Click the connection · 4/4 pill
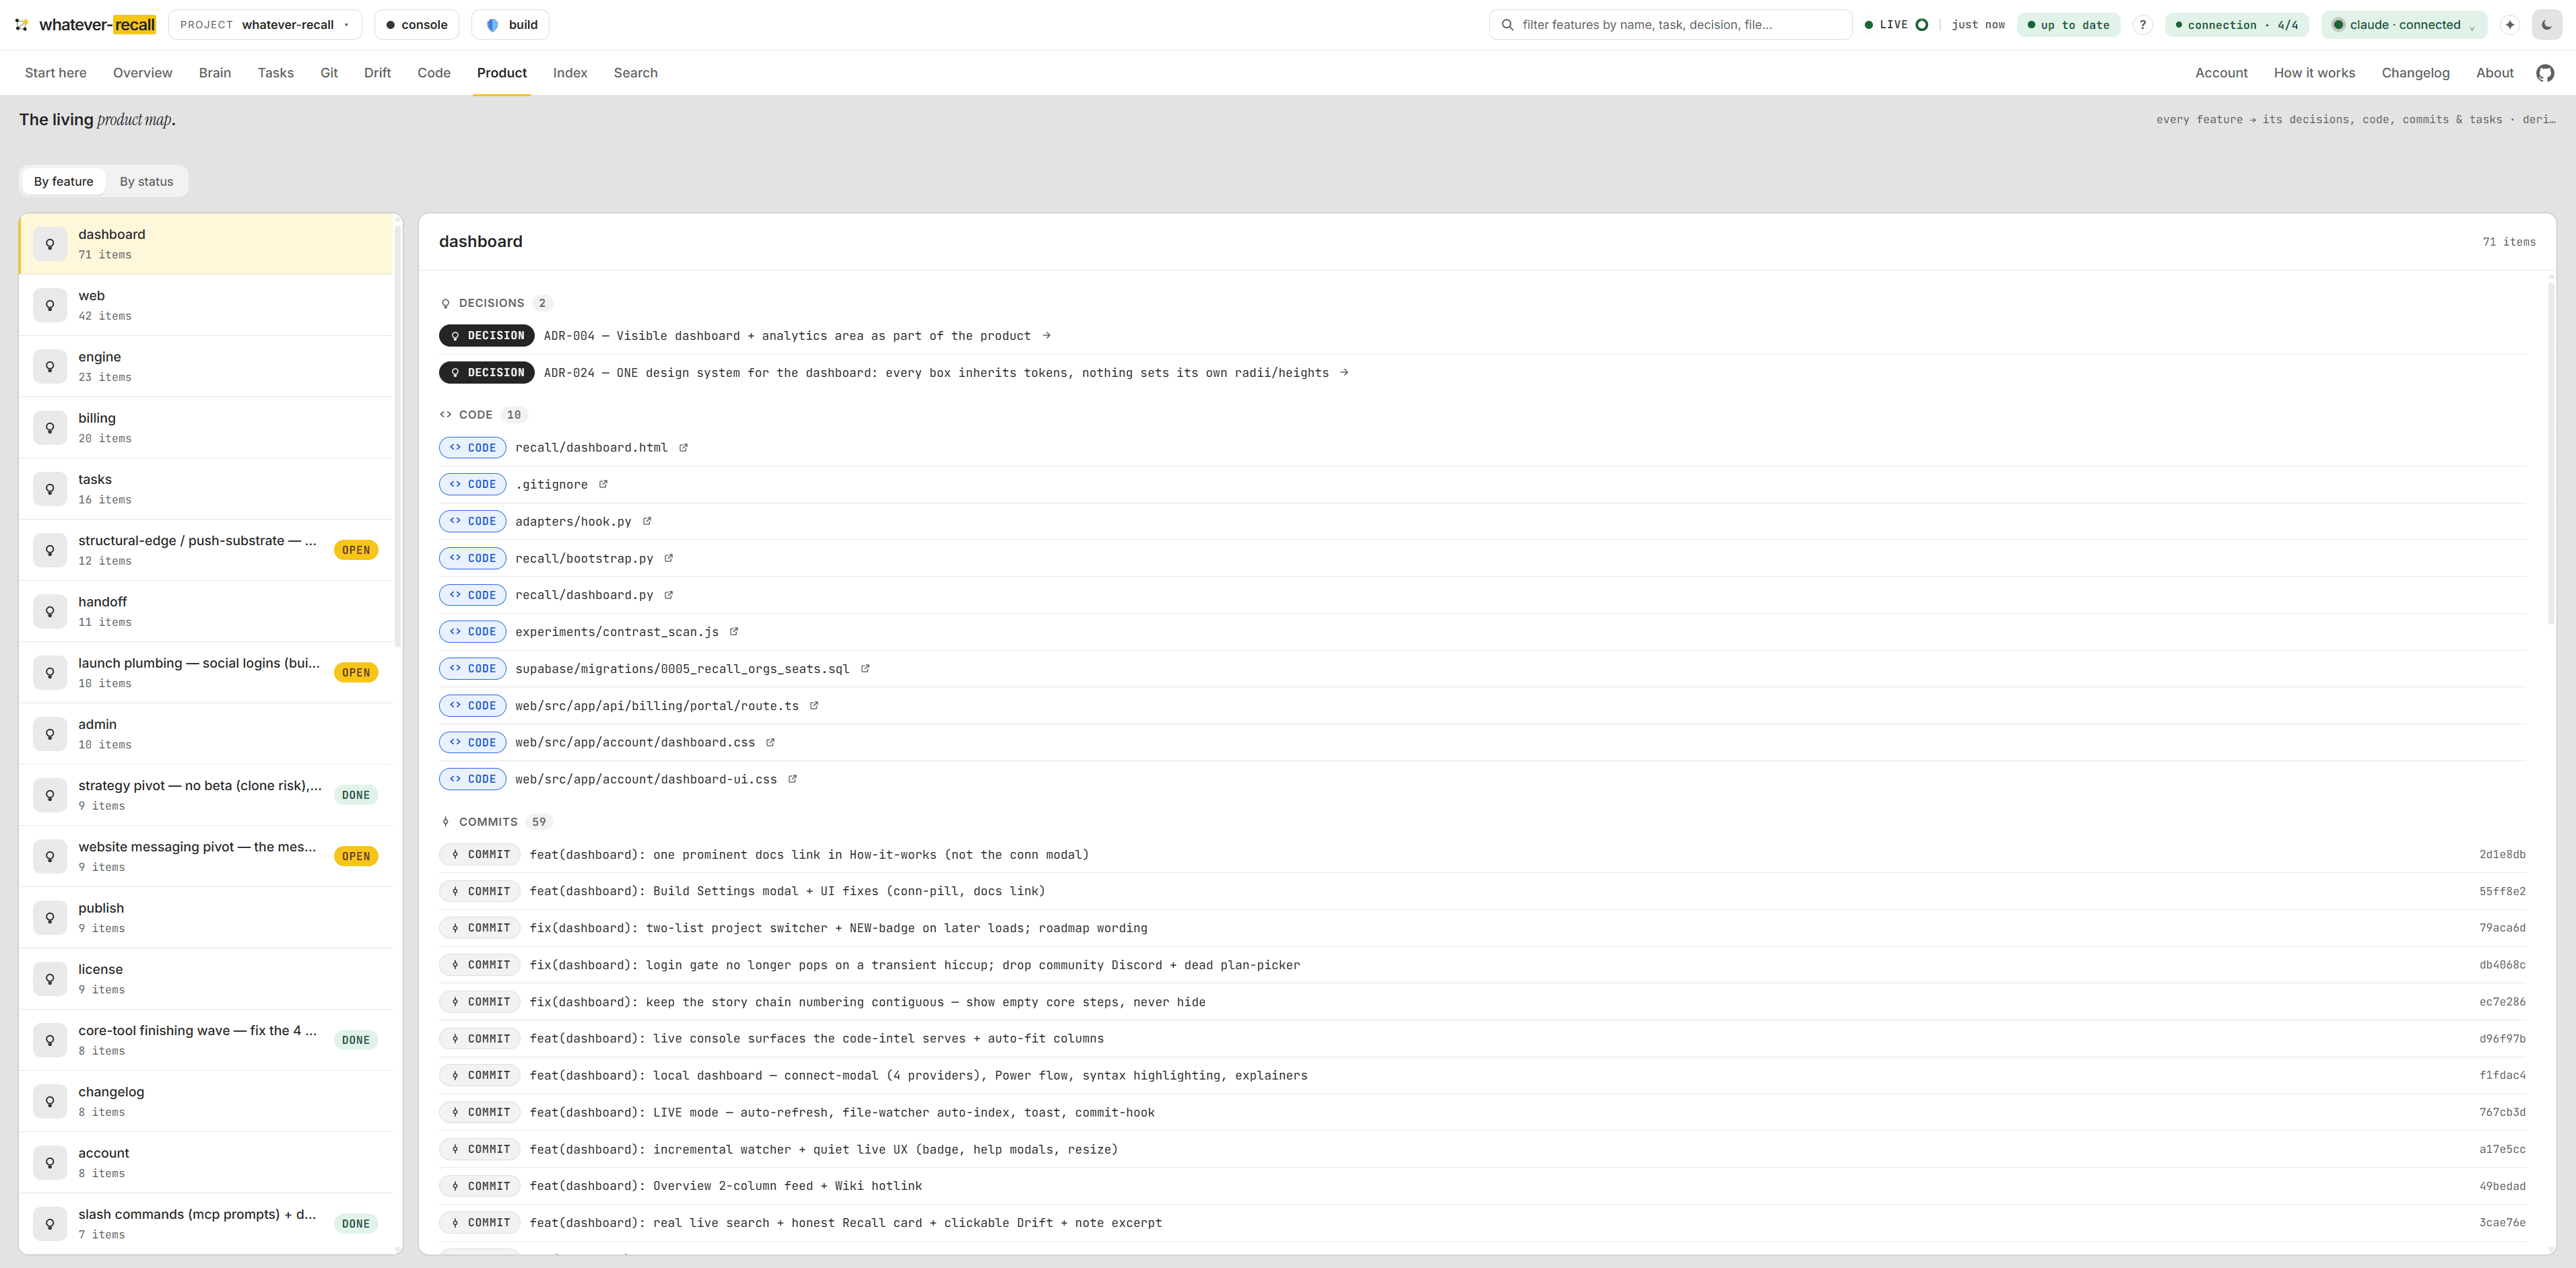2576x1268 pixels. coord(2236,25)
